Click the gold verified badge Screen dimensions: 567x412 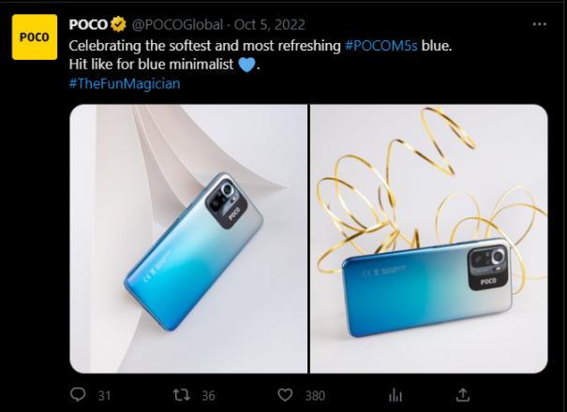tap(118, 24)
